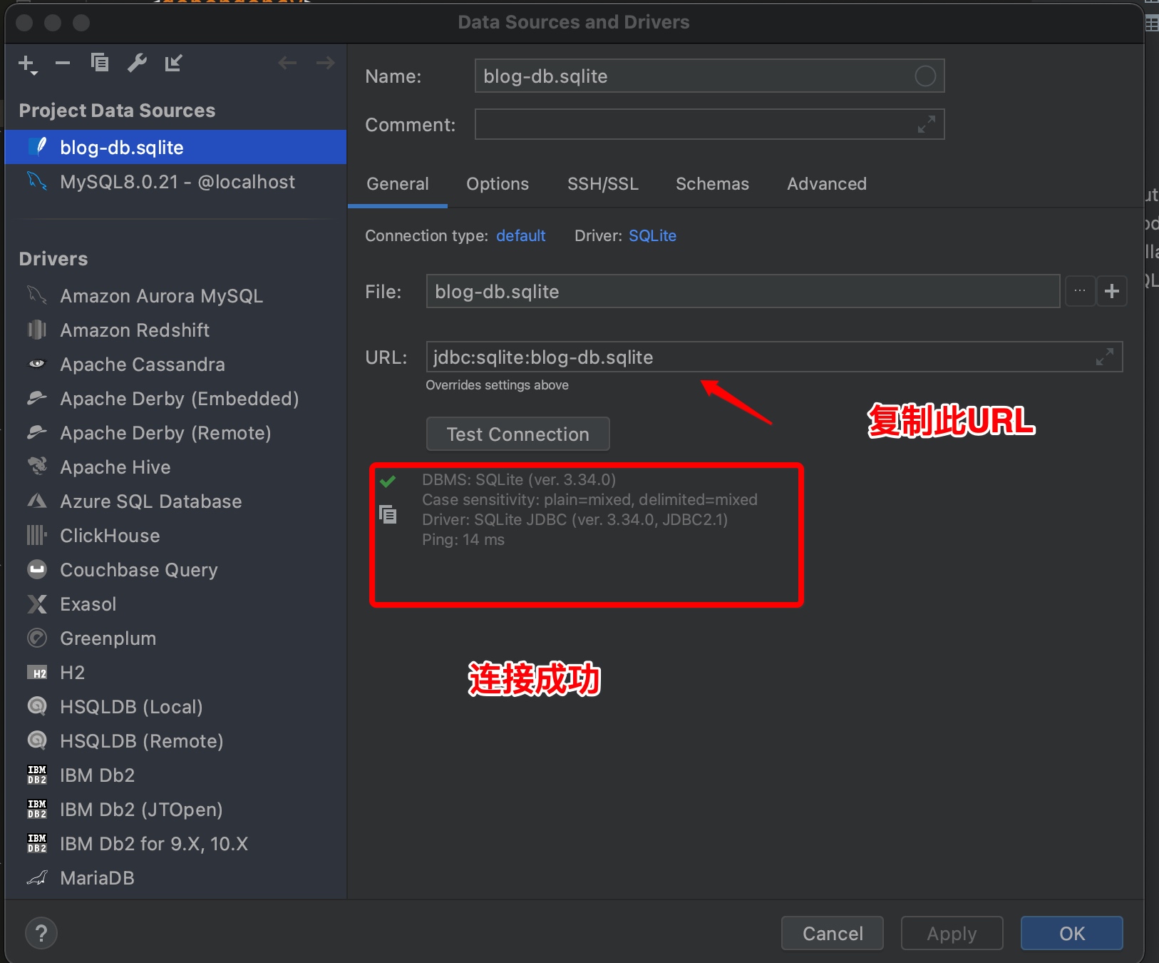Click the Test Connection button
The height and width of the screenshot is (963, 1159).
point(517,434)
